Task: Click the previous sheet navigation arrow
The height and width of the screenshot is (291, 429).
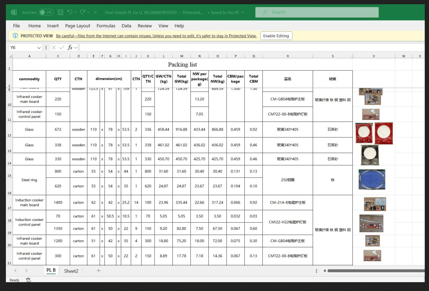Action: point(15,271)
